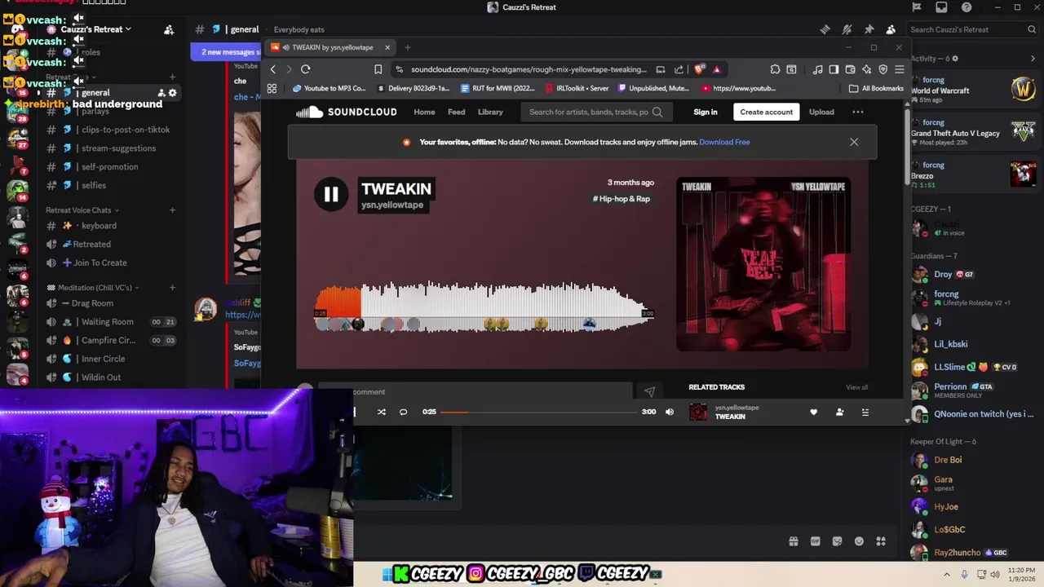Screen dimensions: 1044x587
Task: Open a new browser tab with the plus button
Action: 408,47
